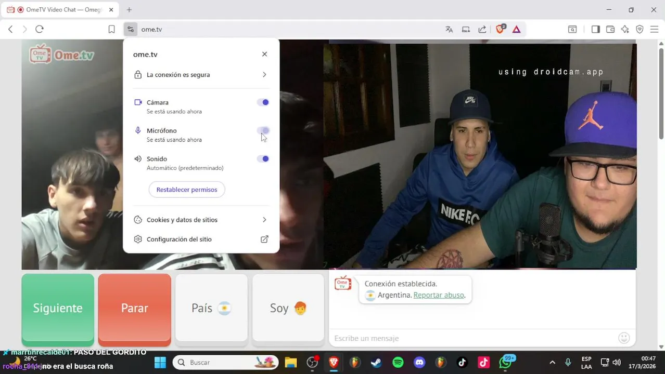
Task: Click Restablecer permisos button
Action: pyautogui.click(x=187, y=190)
